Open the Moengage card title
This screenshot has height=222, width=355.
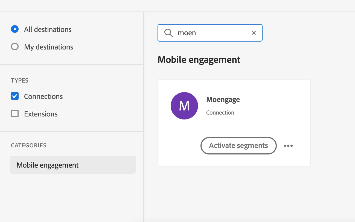click(223, 100)
